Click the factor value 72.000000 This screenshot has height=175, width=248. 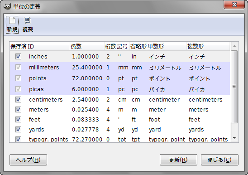pyautogui.click(x=87, y=78)
